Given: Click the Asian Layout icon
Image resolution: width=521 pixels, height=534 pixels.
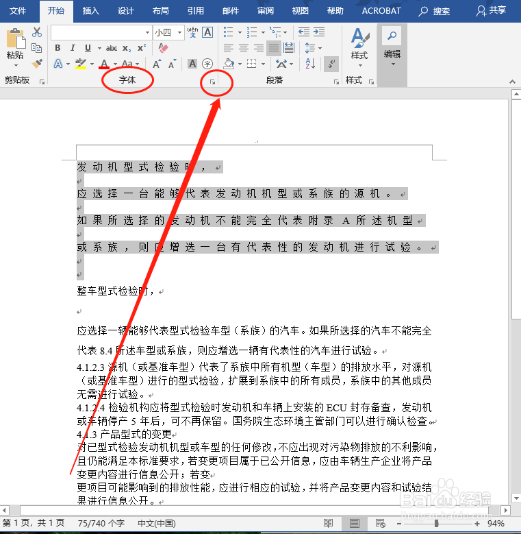Looking at the screenshot, I should point(281,64).
